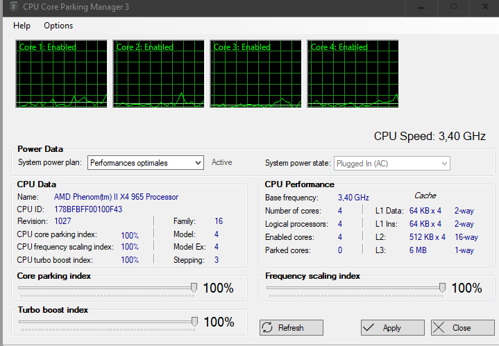The width and height of the screenshot is (499, 346).
Task: Click the AMD Phenom processor name text
Action: (x=116, y=197)
